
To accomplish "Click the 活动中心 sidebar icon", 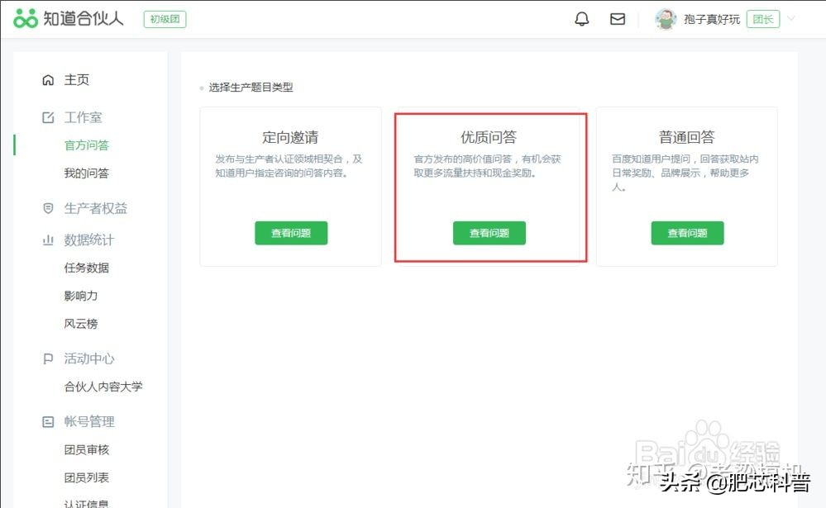I will [x=48, y=358].
